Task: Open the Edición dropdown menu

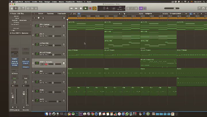Action: pos(41,14)
